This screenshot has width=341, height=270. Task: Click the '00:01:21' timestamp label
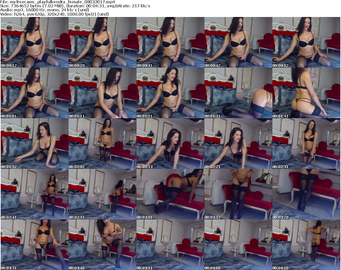click(145, 116)
